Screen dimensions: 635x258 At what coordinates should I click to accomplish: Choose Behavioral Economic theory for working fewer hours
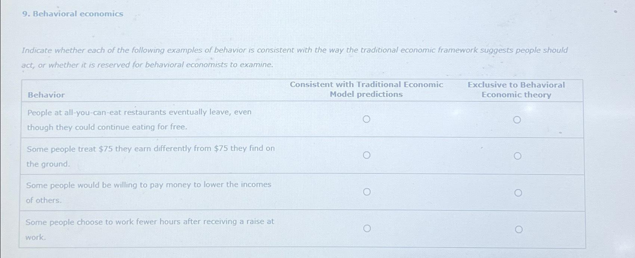[x=520, y=229]
